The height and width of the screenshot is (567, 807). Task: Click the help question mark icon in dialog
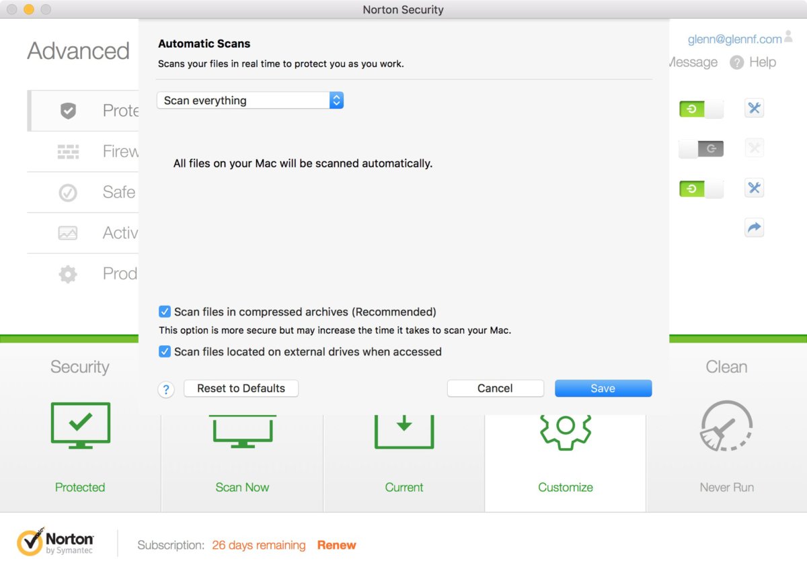click(166, 390)
